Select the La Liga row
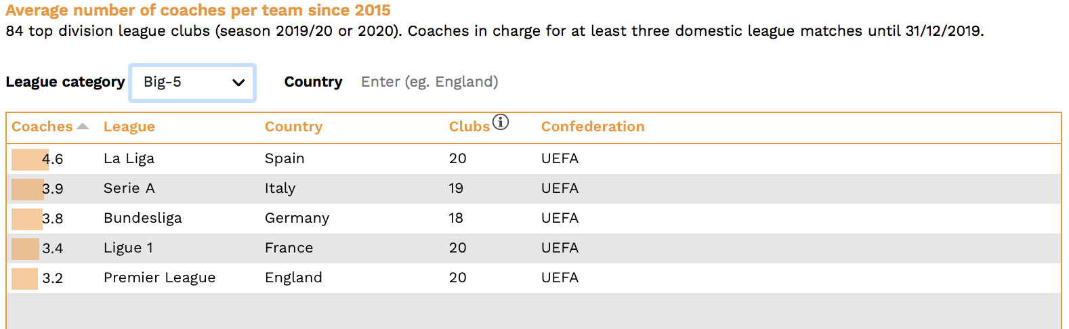This screenshot has height=329, width=1069. (534, 159)
